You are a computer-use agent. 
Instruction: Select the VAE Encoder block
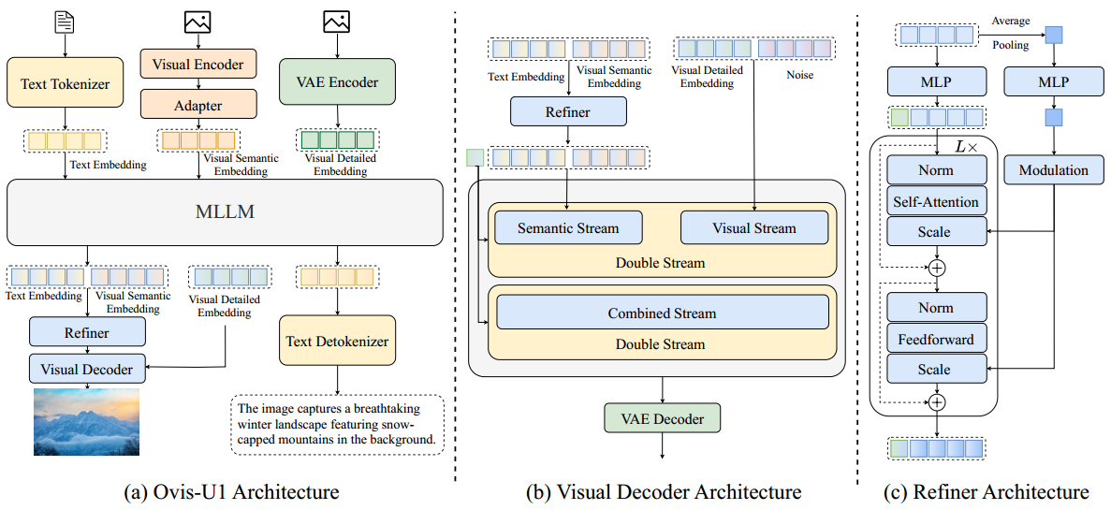[x=336, y=82]
